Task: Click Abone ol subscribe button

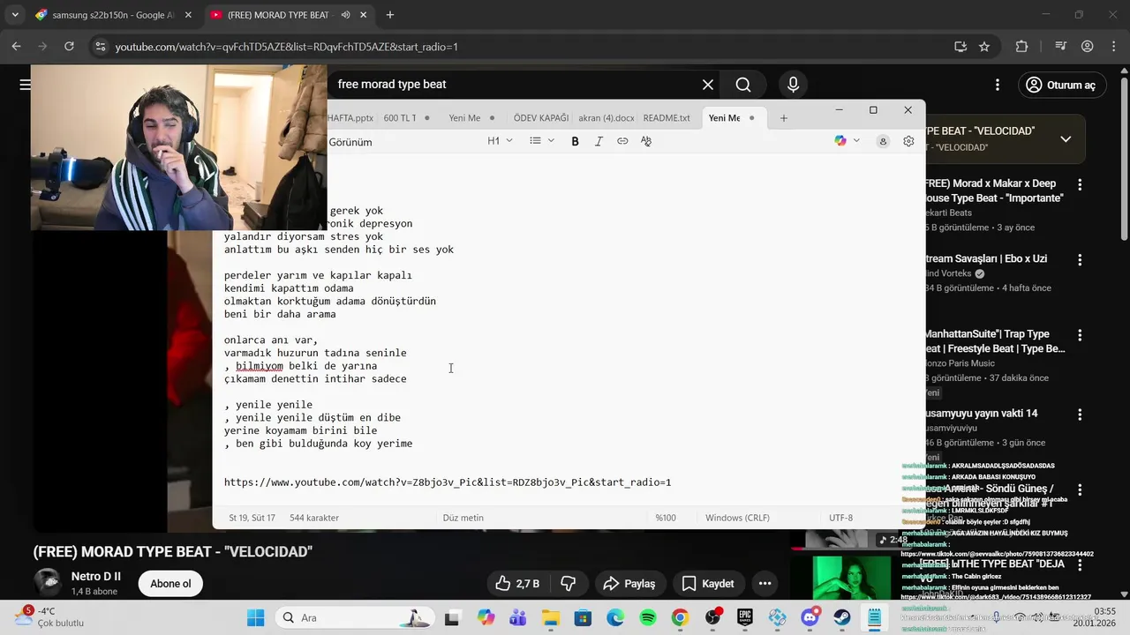Action: tap(170, 584)
